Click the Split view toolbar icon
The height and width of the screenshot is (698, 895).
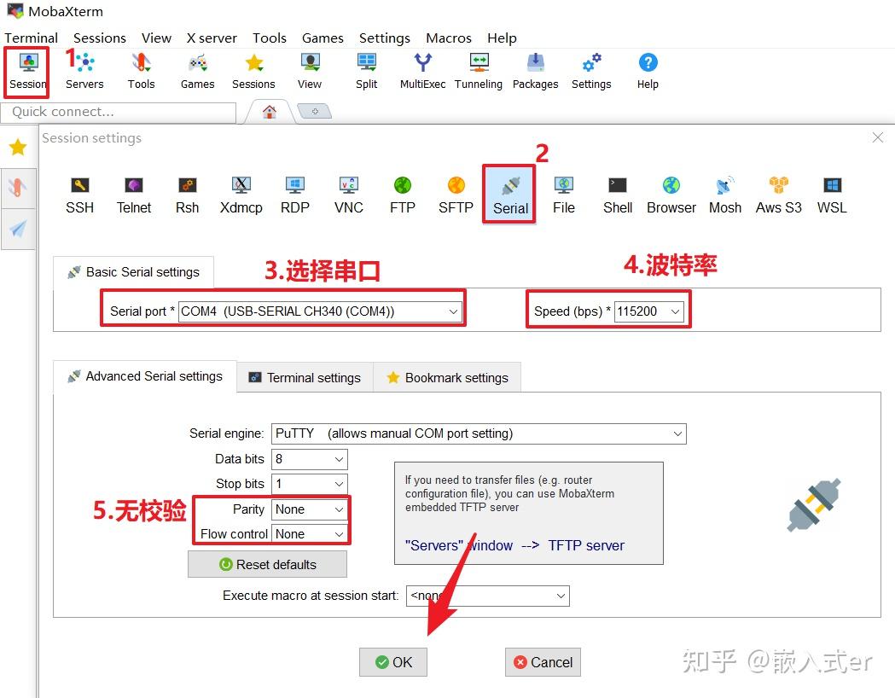coord(366,68)
